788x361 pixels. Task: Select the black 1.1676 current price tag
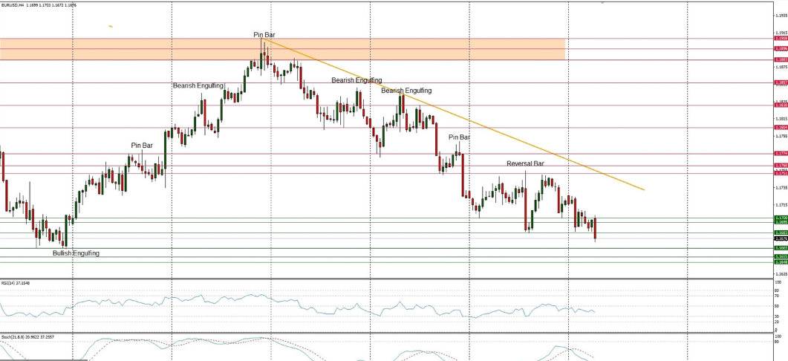(x=781, y=238)
